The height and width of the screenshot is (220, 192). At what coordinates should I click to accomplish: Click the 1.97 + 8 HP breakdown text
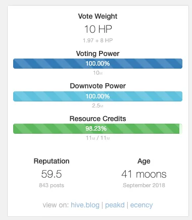[98, 40]
